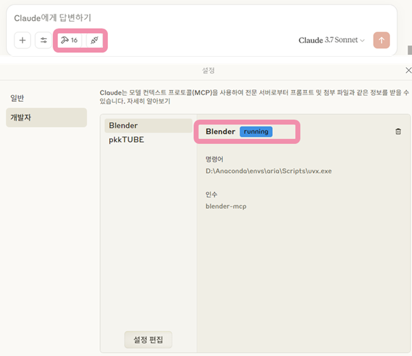Image resolution: width=412 pixels, height=356 pixels.
Task: Switch to the 일반 settings tab
Action: click(17, 99)
